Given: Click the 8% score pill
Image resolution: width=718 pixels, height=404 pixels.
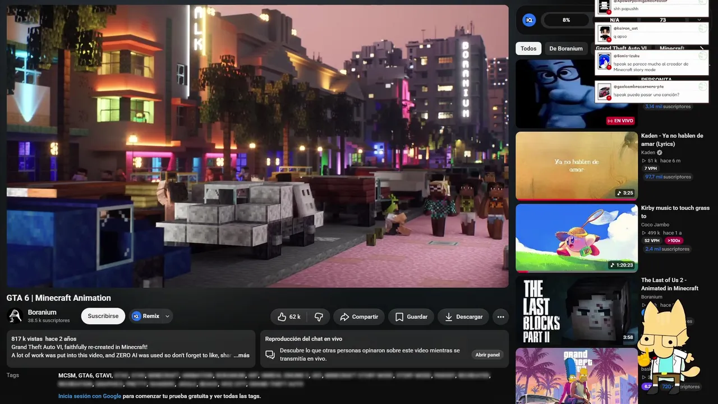Looking at the screenshot, I should click(567, 20).
